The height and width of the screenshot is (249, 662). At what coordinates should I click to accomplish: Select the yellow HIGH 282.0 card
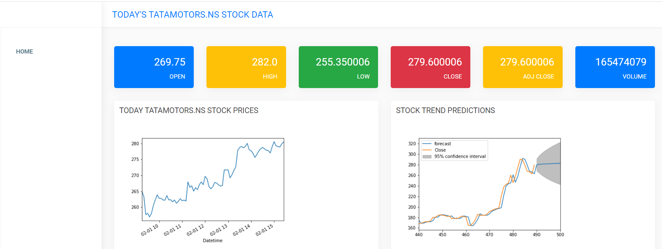point(246,67)
